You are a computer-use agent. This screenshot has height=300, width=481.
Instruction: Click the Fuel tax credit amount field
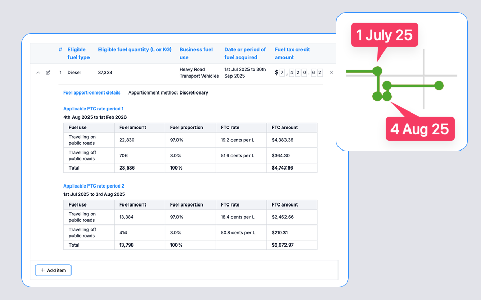pos(299,73)
